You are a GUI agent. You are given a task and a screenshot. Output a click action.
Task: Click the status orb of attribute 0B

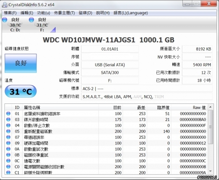click(x=8, y=155)
